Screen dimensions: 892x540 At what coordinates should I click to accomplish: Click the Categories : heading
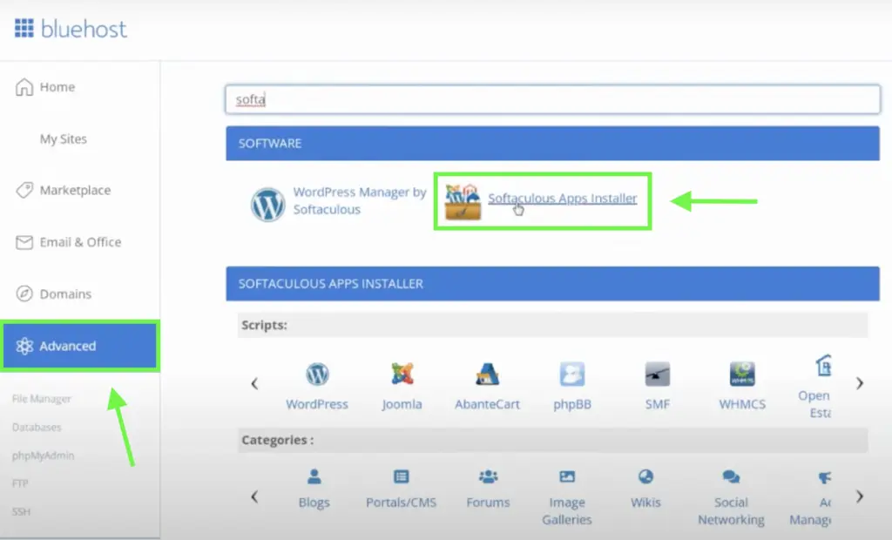278,440
